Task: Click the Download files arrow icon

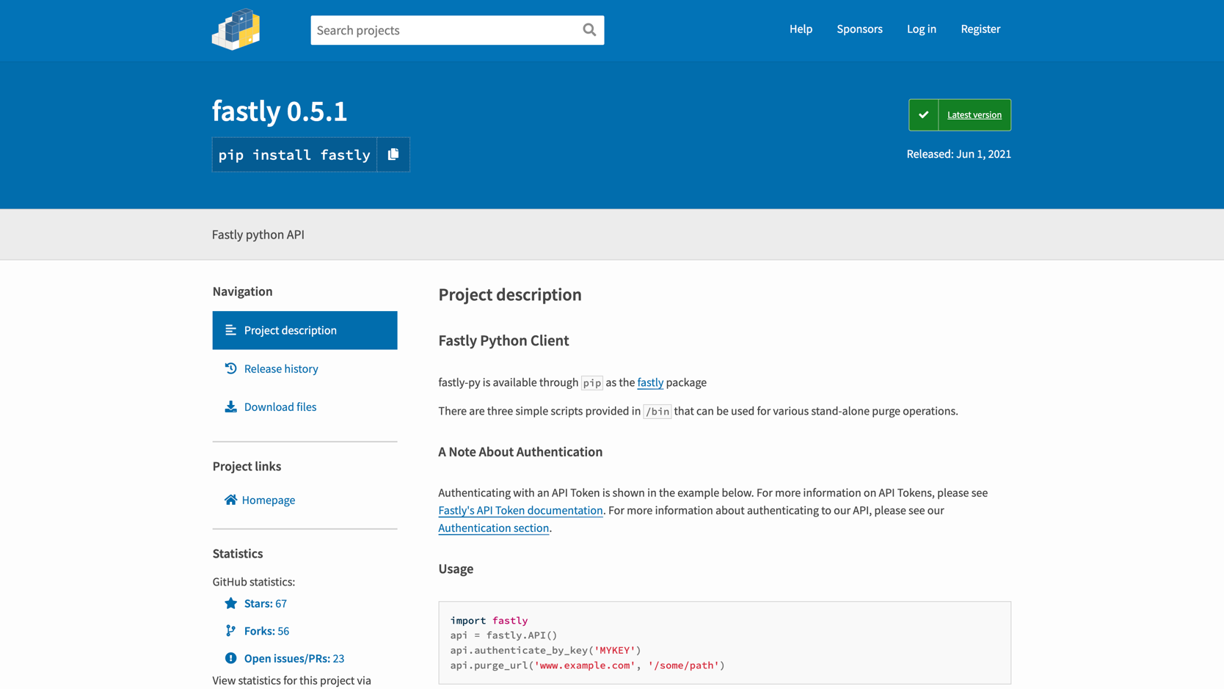Action: click(230, 407)
